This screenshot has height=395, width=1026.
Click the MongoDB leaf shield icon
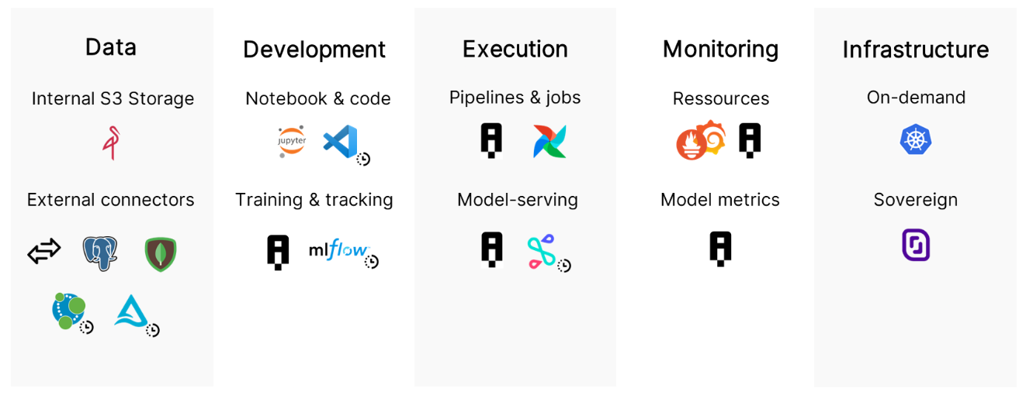tap(161, 254)
